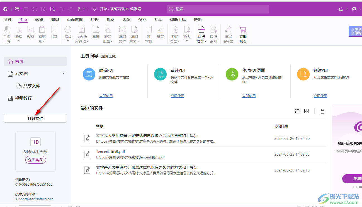Click the search box in title bar

pos(218,9)
